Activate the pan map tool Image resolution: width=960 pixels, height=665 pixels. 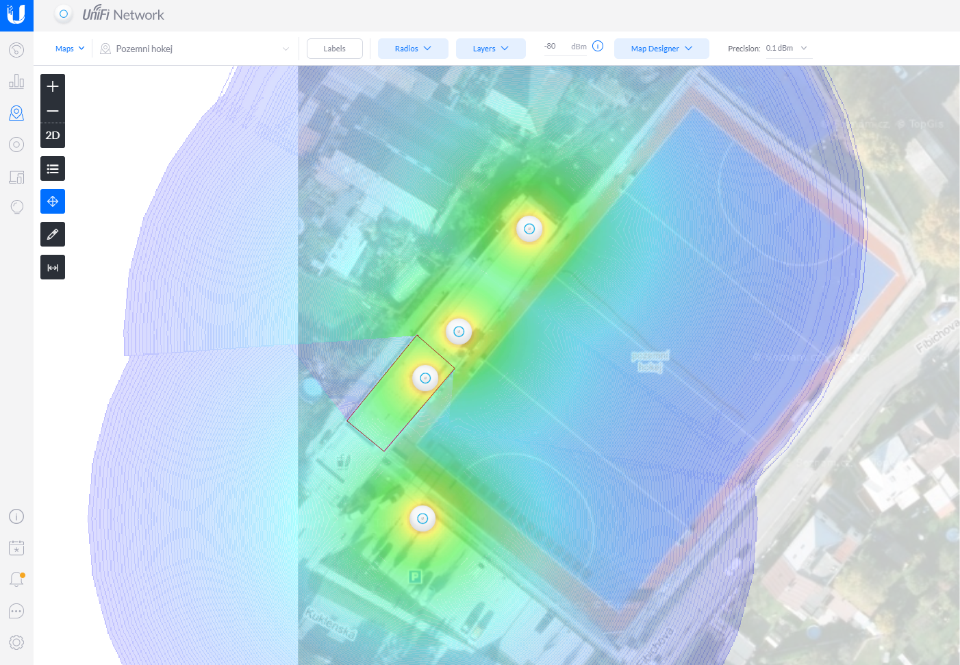53,201
